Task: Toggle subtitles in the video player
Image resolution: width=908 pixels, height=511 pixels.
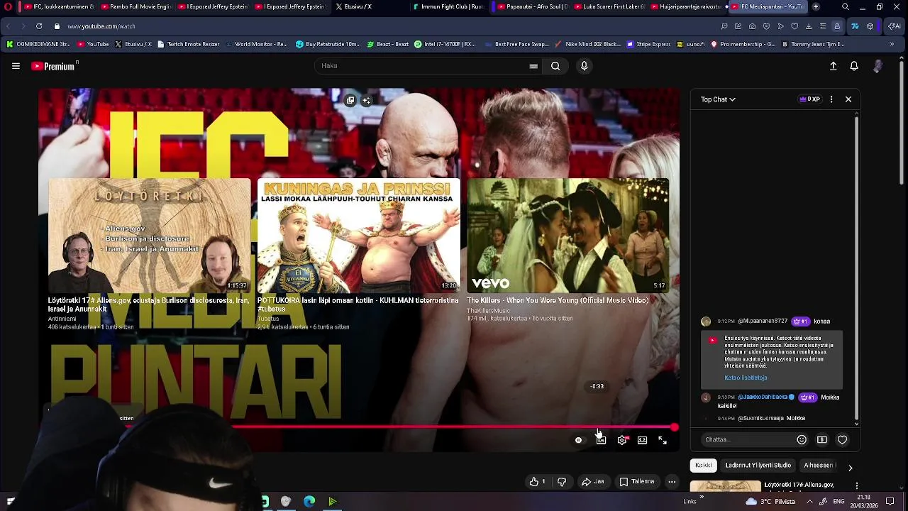Action: coord(601,440)
